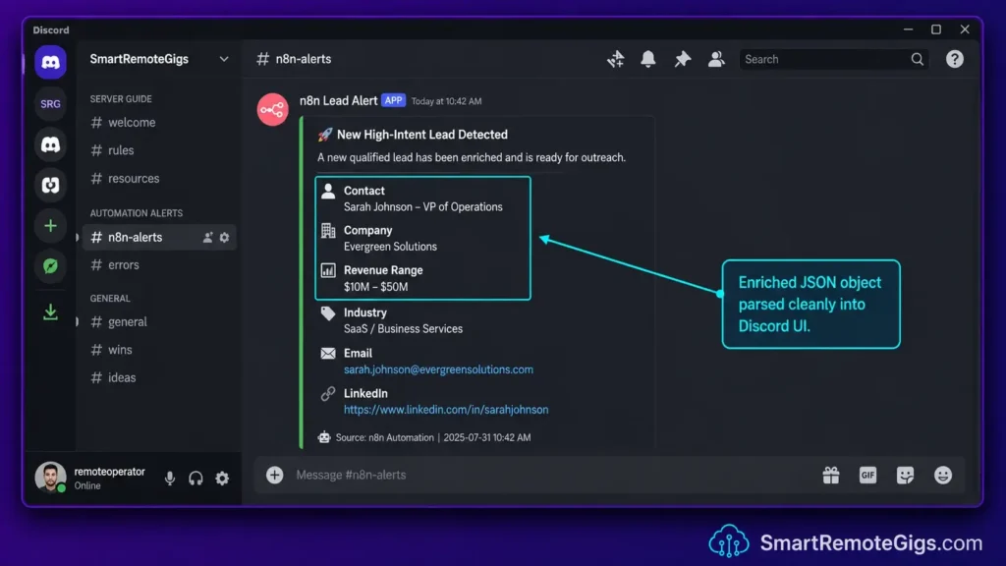
Task: Expand the SmartRemoteGigs server dropdown
Action: tap(224, 59)
